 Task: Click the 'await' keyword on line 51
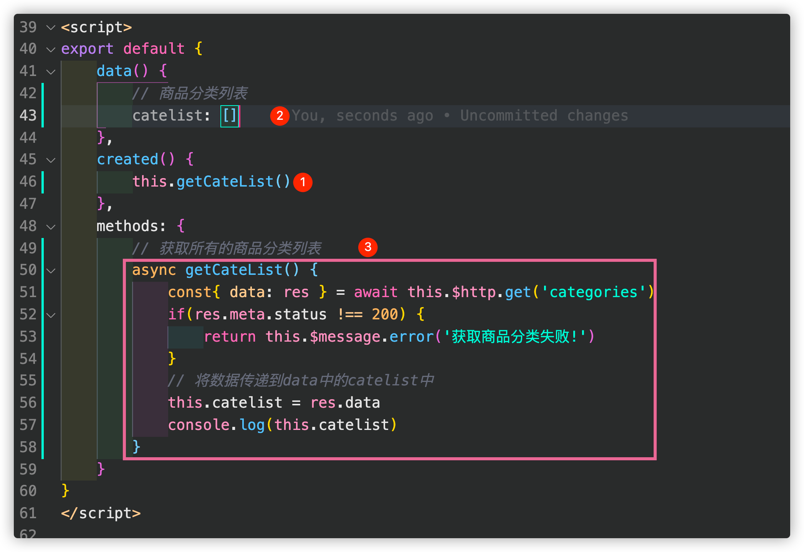coord(376,292)
